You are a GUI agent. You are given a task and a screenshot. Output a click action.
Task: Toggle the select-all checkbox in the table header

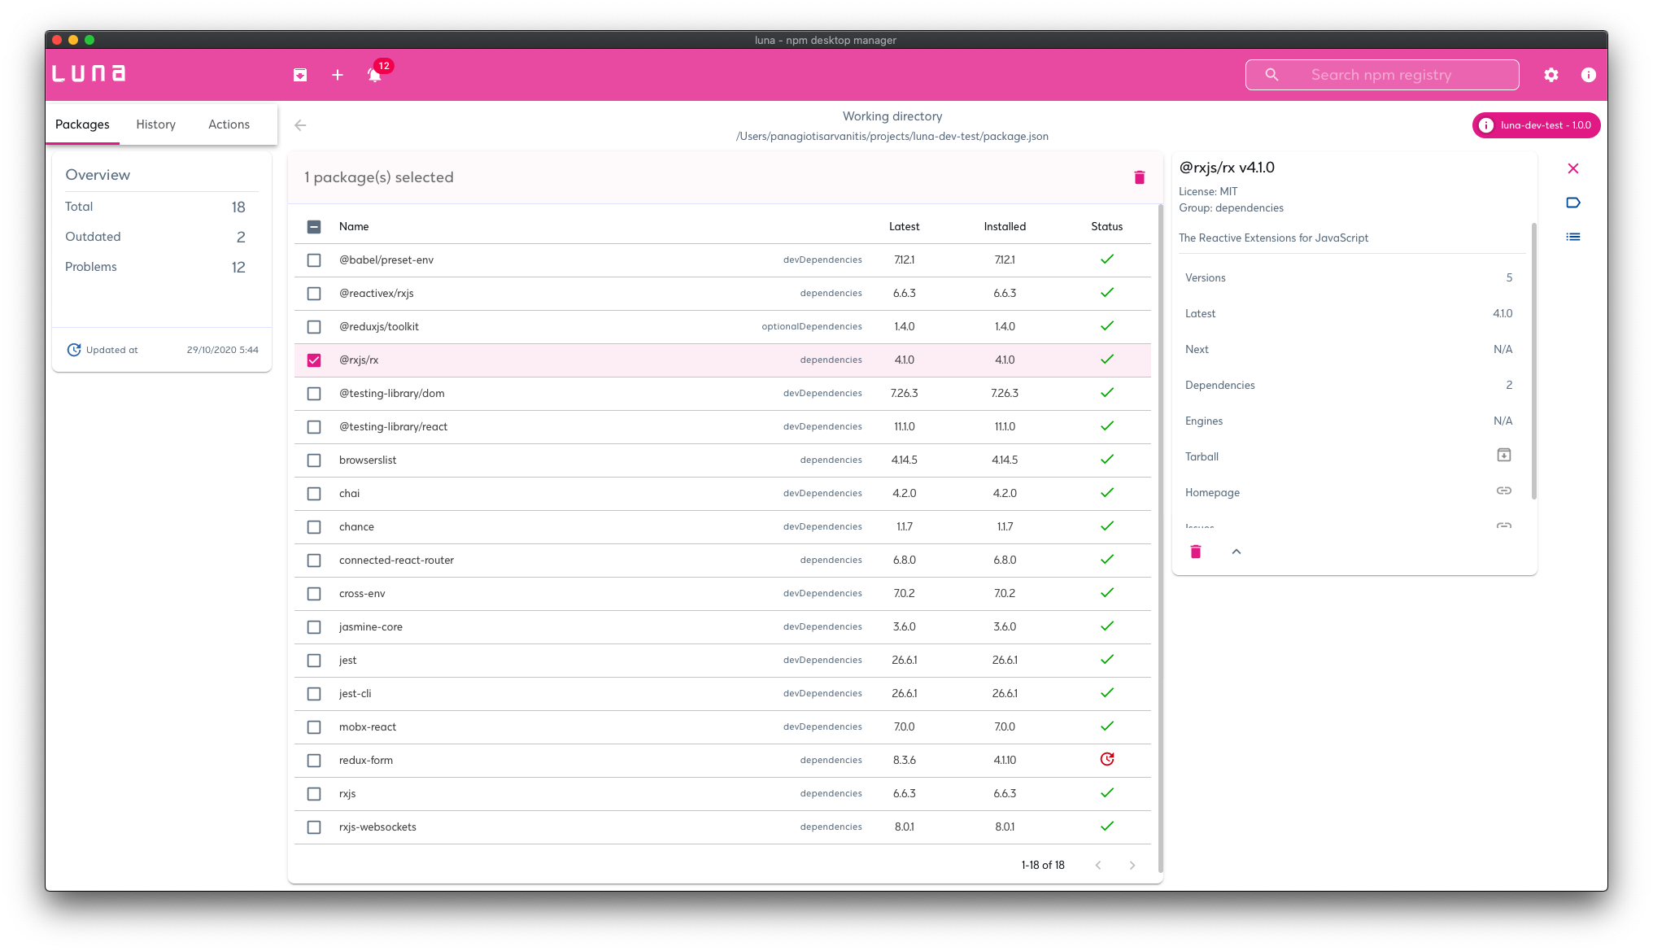(x=314, y=226)
